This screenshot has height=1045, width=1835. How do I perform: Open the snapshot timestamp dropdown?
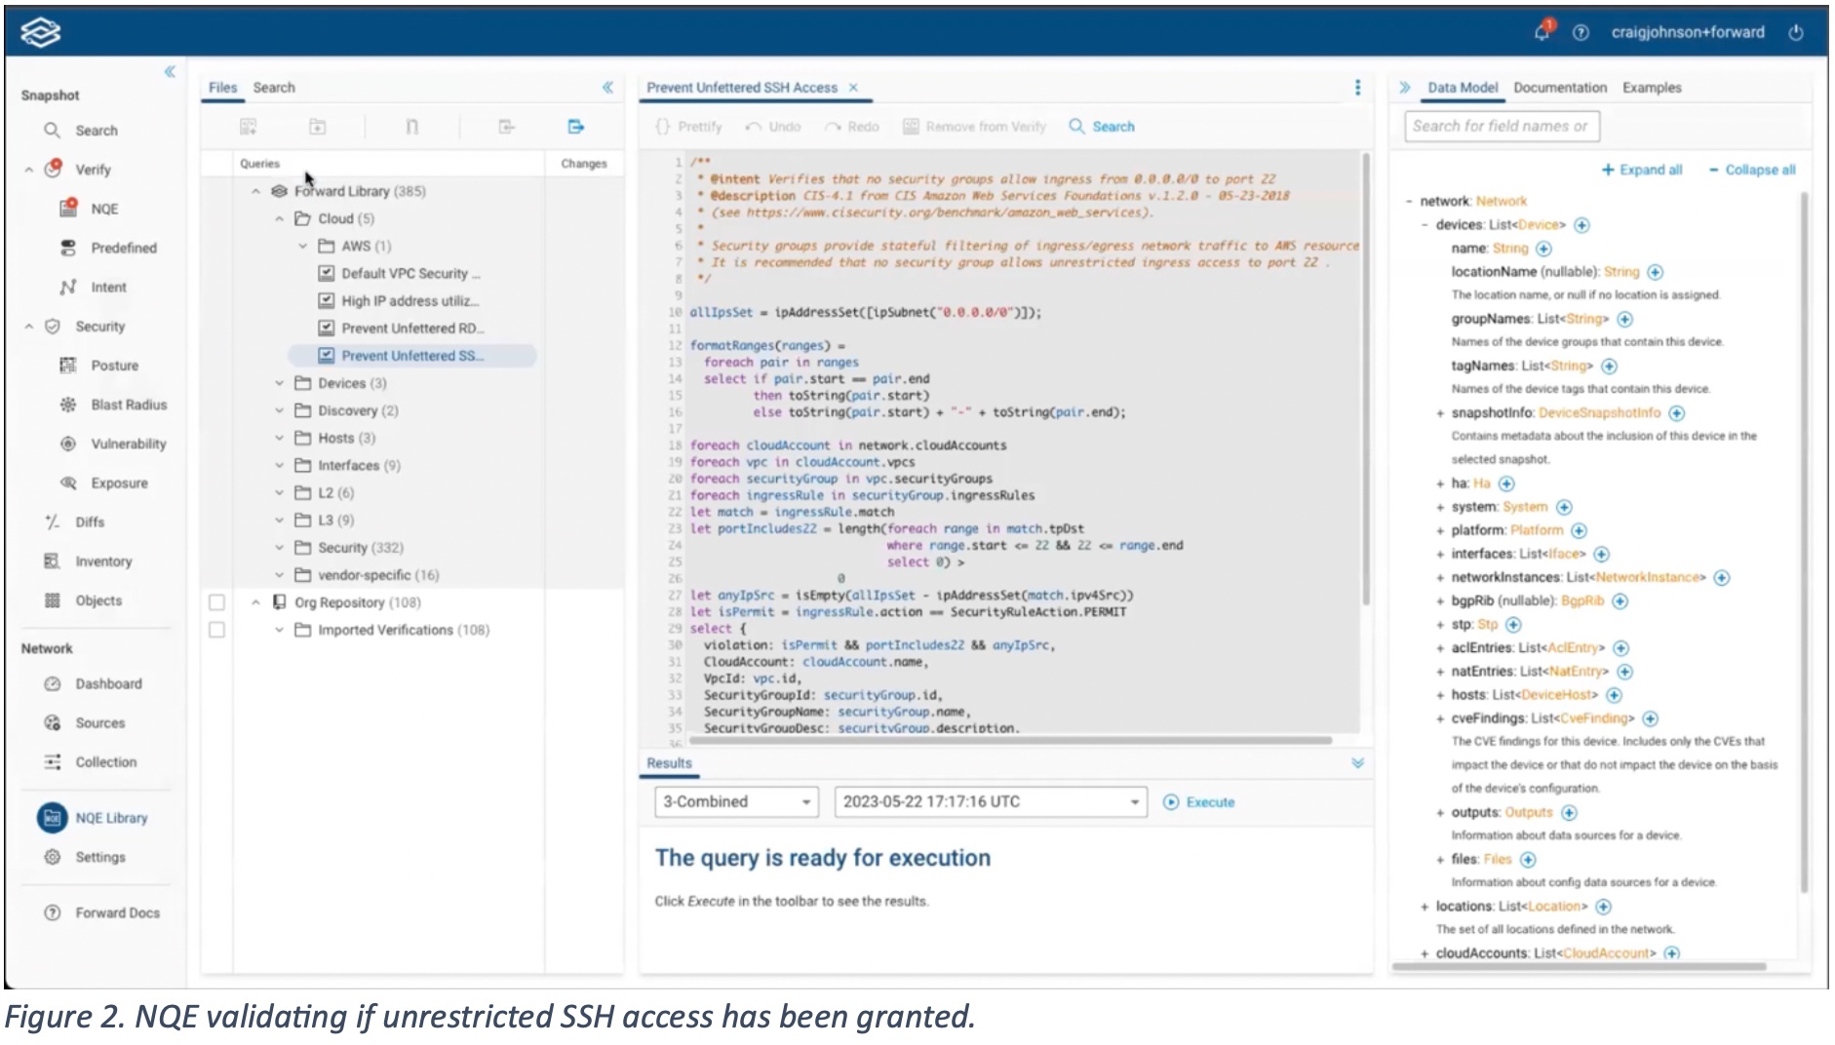point(991,801)
